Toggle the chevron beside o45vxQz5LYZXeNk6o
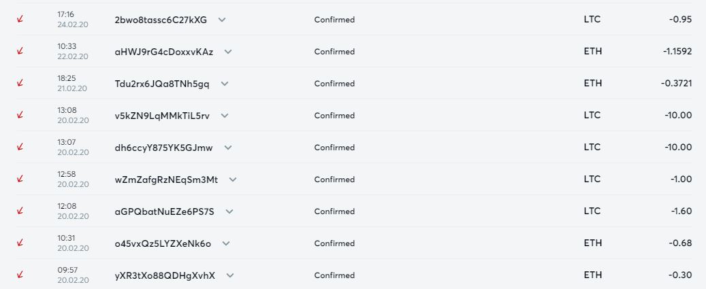This screenshot has height=289, width=706. click(x=226, y=243)
